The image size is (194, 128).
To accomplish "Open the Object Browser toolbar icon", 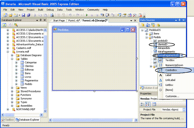I will (129, 15).
